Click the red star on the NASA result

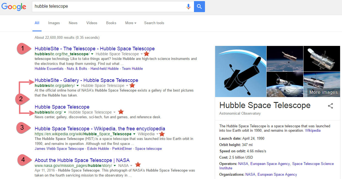(138, 165)
